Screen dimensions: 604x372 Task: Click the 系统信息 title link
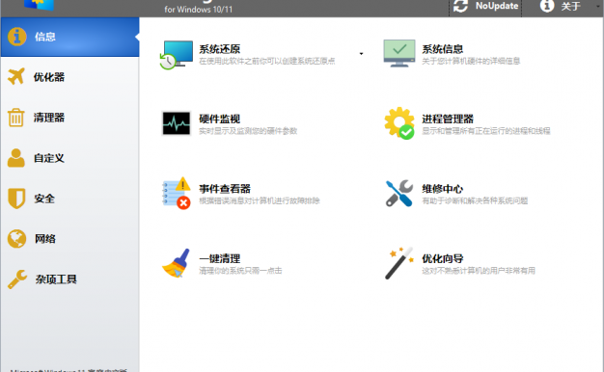tap(443, 49)
